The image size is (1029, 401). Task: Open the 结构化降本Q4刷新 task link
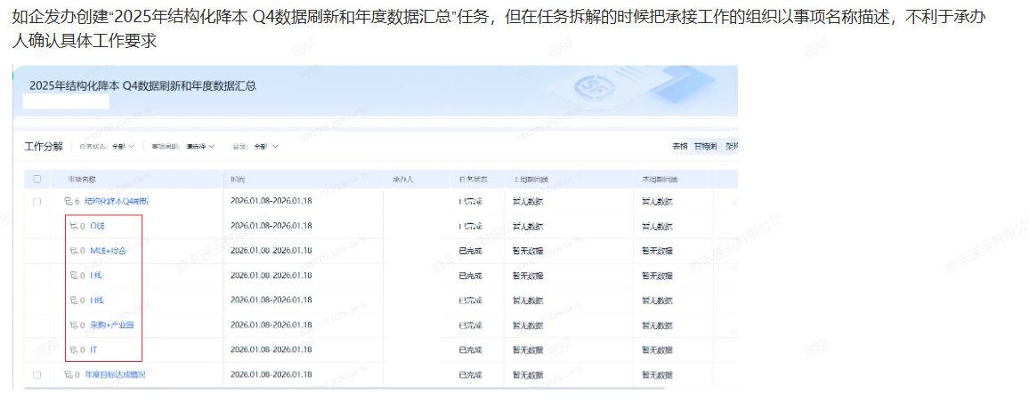pyautogui.click(x=116, y=201)
